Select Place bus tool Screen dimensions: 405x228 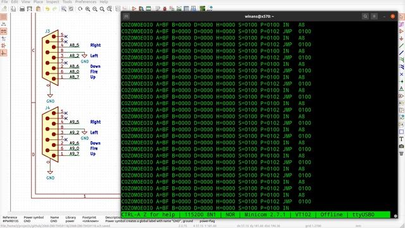pyautogui.click(x=401, y=53)
